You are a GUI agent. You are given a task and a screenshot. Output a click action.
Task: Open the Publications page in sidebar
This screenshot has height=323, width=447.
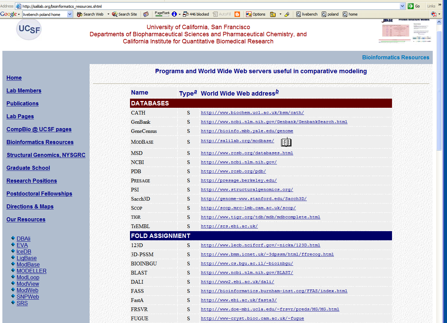22,104
